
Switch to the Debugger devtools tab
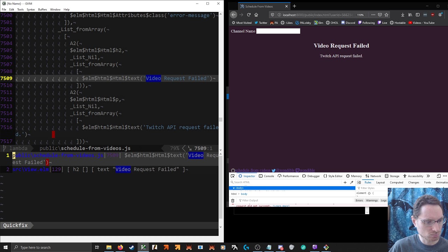coord(310,176)
